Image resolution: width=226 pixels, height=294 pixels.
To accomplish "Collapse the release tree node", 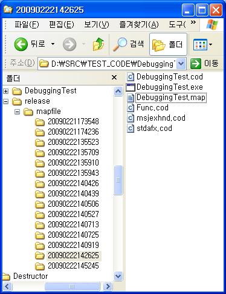I will tap(6, 101).
